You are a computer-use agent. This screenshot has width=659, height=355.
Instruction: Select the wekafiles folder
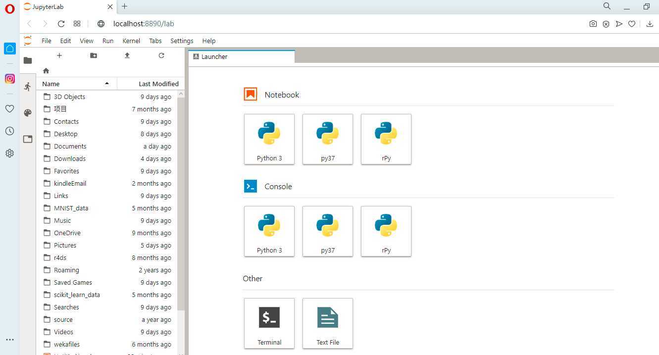click(107, 344)
